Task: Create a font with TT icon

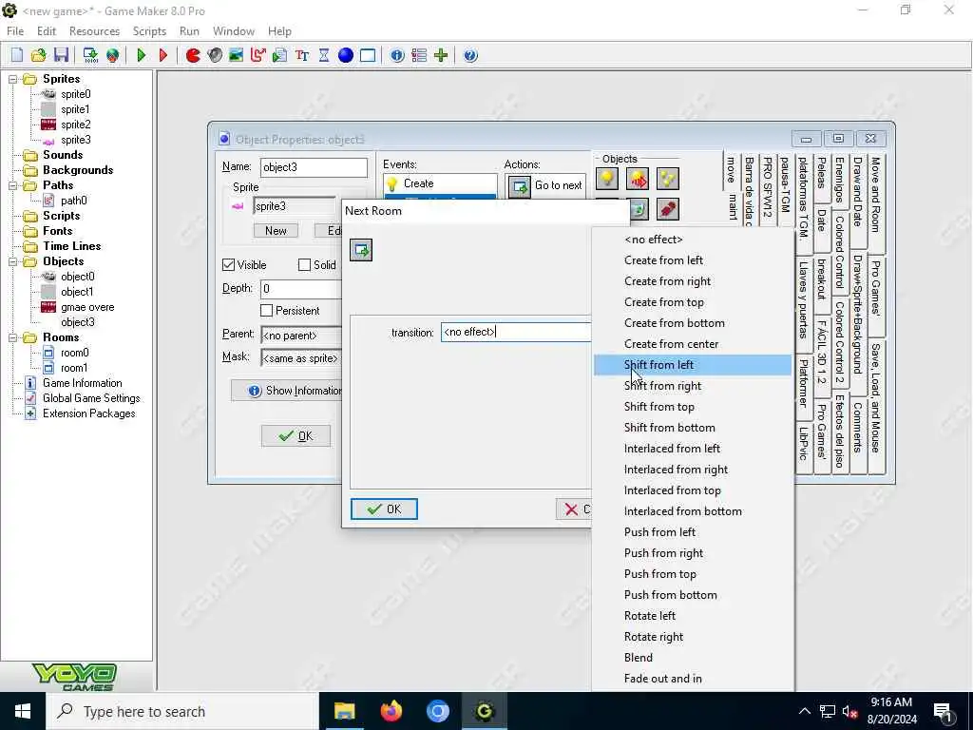Action: [302, 55]
